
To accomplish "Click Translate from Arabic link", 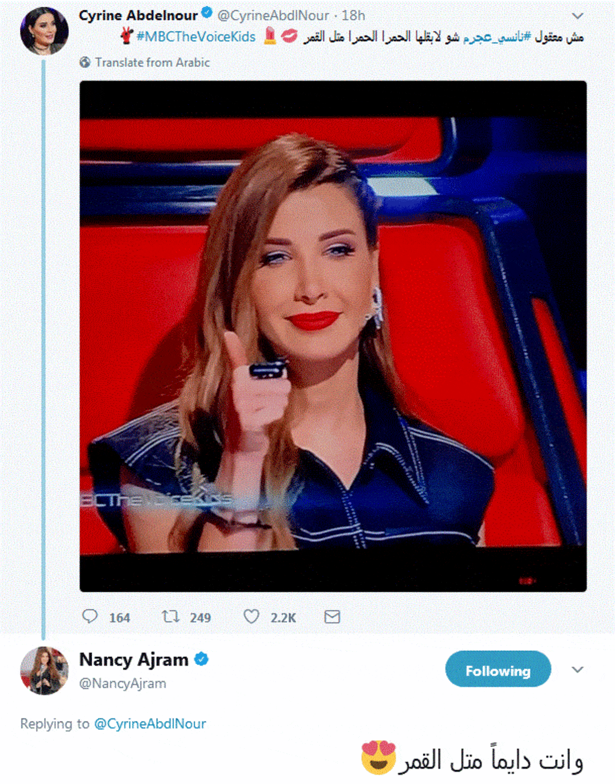I will tap(152, 63).
